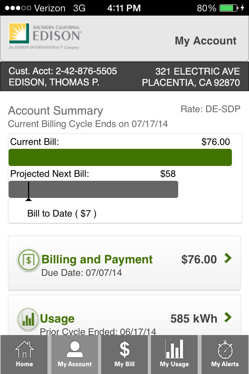
Task: Tap the Bill to Date marker
Action: (x=28, y=199)
